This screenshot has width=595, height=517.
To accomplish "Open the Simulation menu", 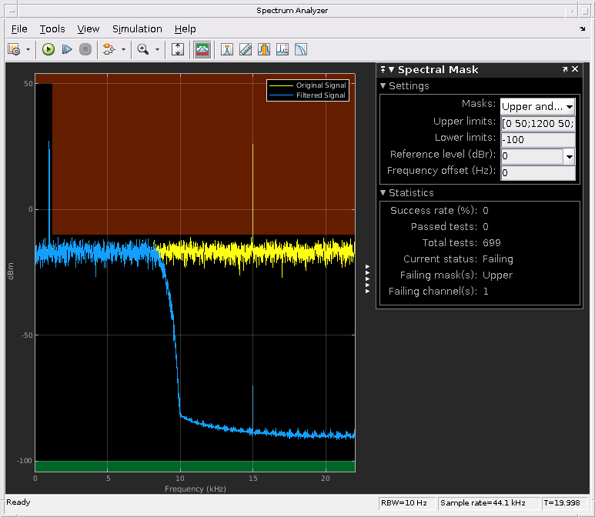I will 137,29.
